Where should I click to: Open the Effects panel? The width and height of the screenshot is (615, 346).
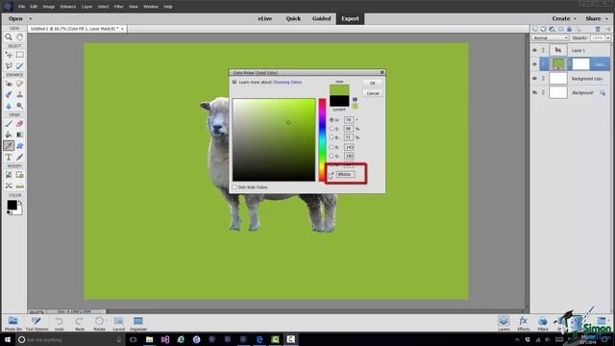pyautogui.click(x=523, y=324)
